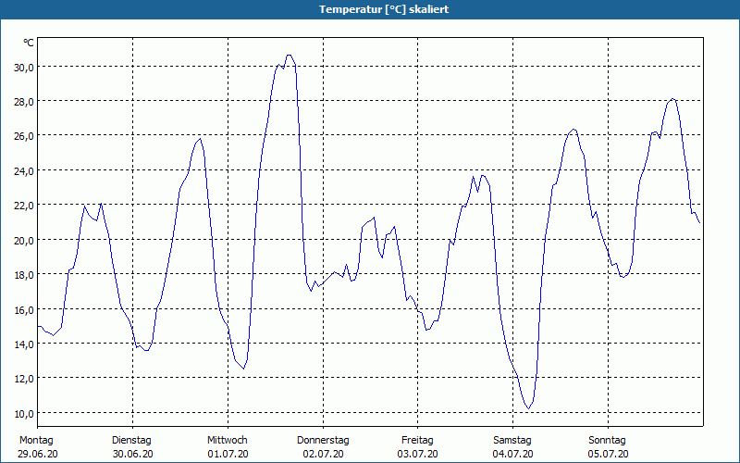The width and height of the screenshot is (740, 463).
Task: Click the 22,0 y-axis value label
Action: (24, 206)
